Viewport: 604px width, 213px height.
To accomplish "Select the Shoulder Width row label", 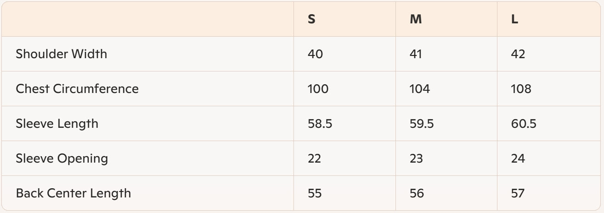I will pyautogui.click(x=61, y=54).
